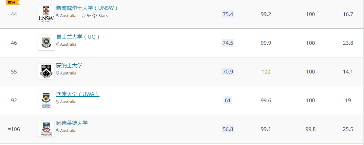Click location pin icon under UNSW
The image size is (364, 145).
[58, 16]
